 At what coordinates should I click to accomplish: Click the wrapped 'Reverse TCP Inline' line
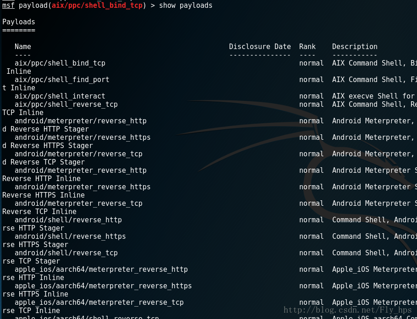(39, 211)
